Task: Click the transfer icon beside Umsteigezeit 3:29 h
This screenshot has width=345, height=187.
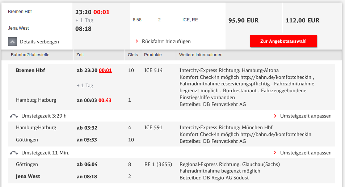Action: (x=14, y=116)
